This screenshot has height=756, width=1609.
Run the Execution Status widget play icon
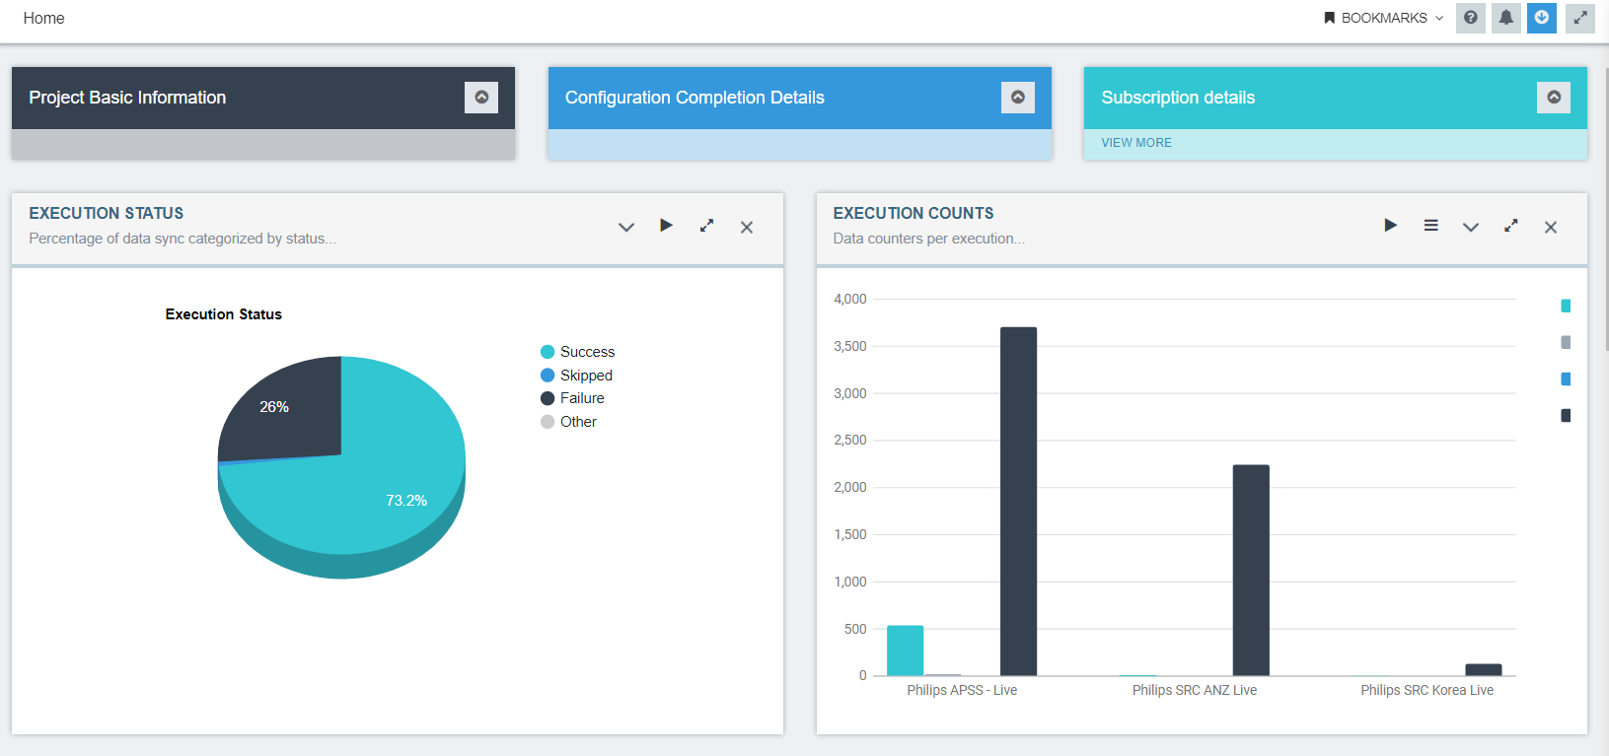click(x=666, y=226)
